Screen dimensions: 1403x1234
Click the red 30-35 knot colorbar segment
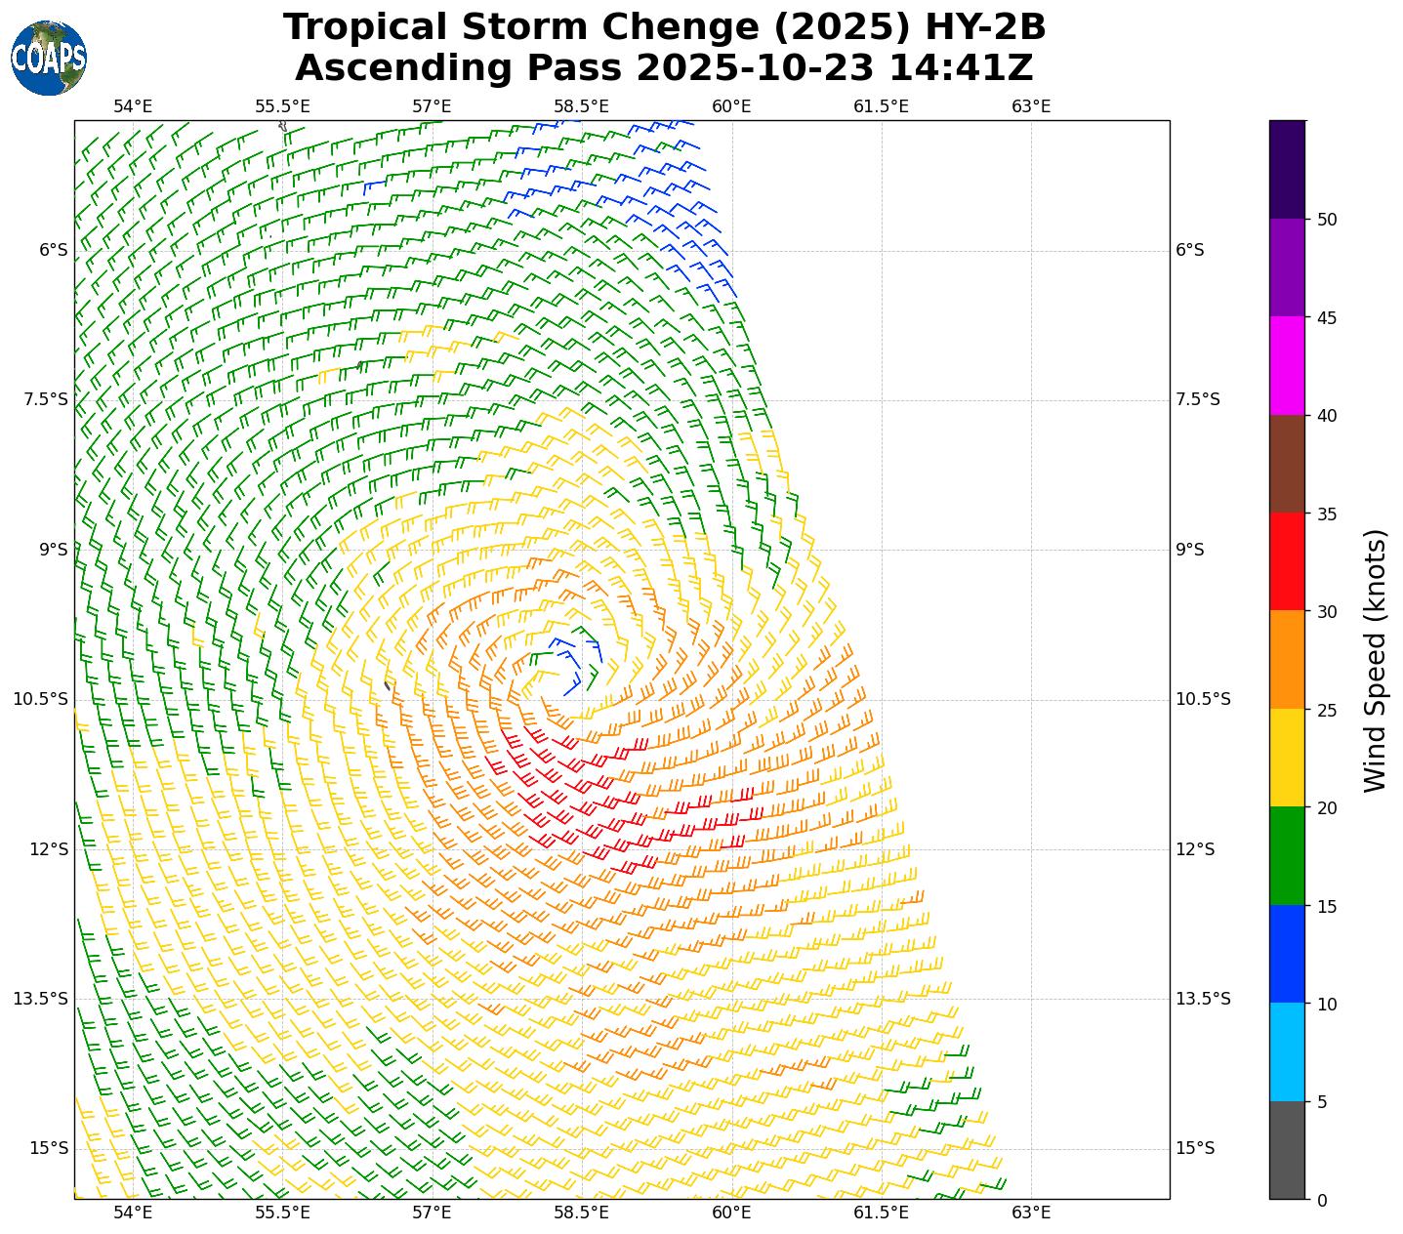1287,561
